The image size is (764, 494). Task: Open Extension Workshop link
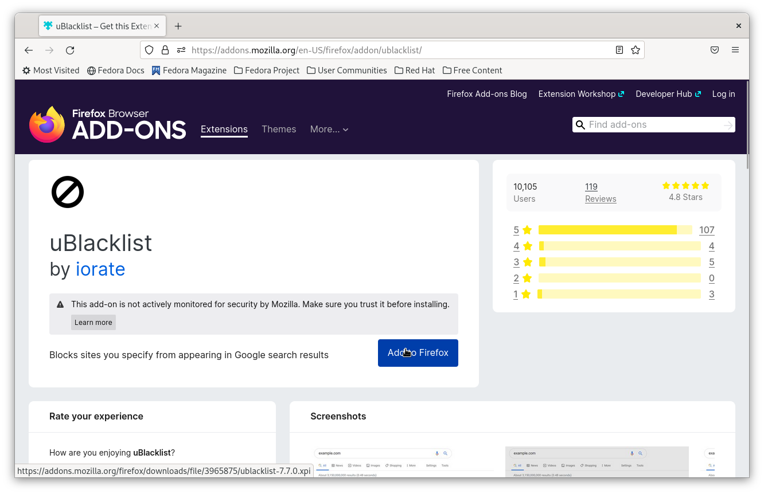click(581, 94)
